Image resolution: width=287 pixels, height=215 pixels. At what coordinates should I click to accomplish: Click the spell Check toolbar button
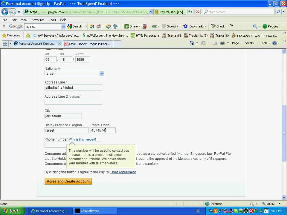pyautogui.click(x=219, y=26)
